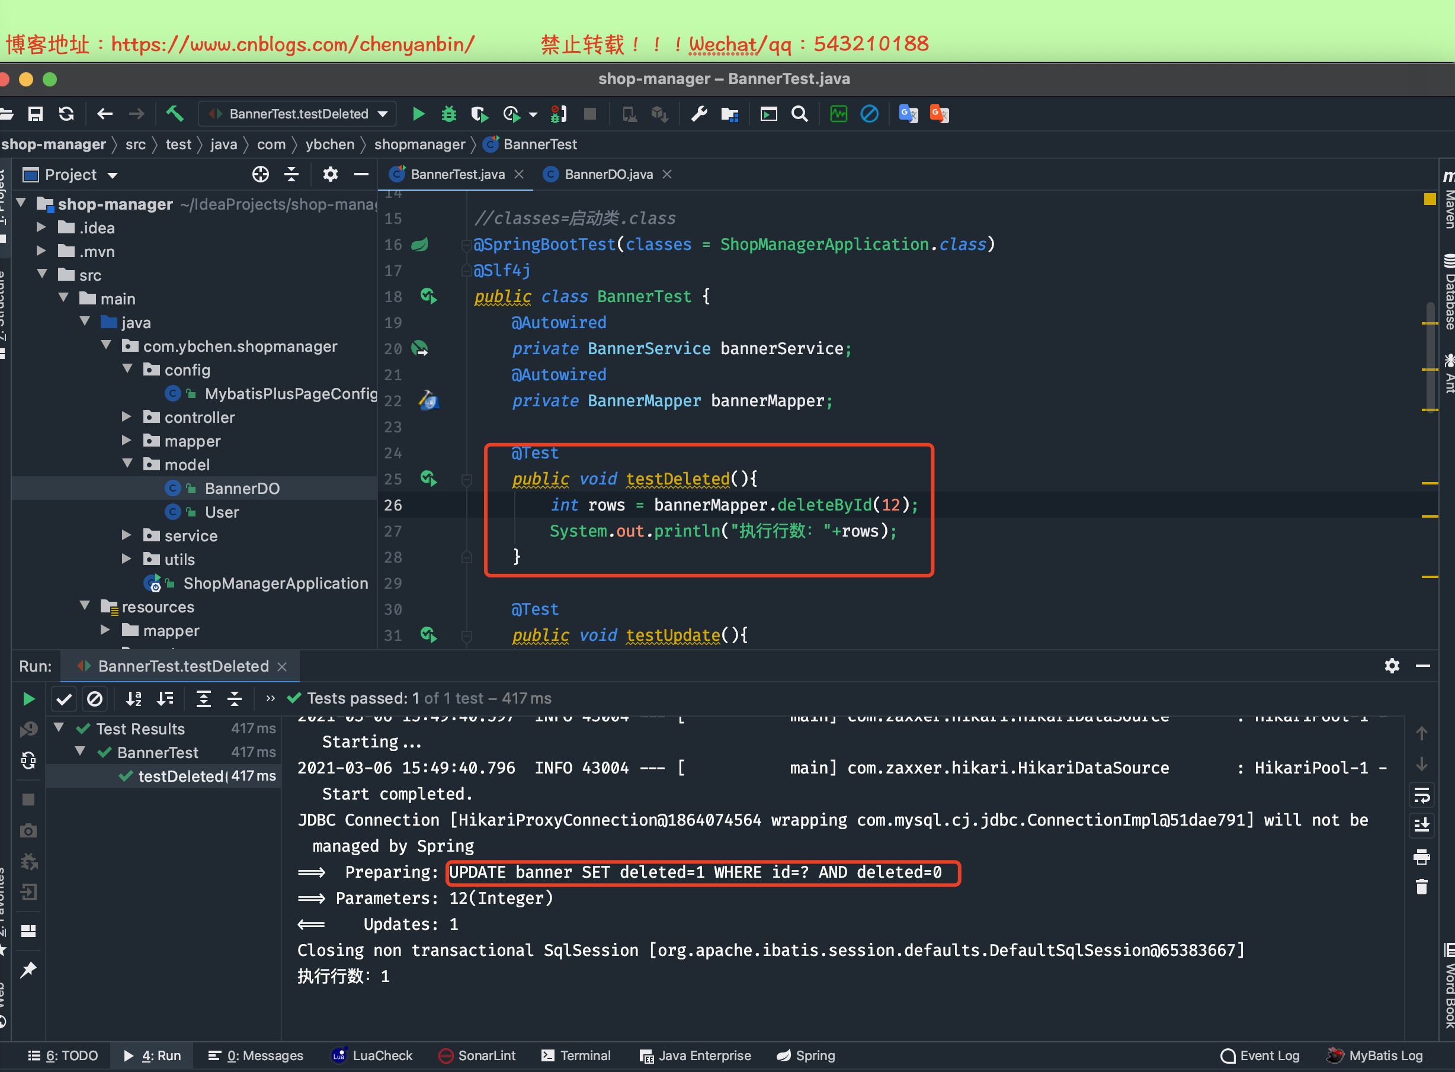Screen dimensions: 1455x1072
Task: Open Settings wrench icon in toolbar
Action: [x=698, y=114]
